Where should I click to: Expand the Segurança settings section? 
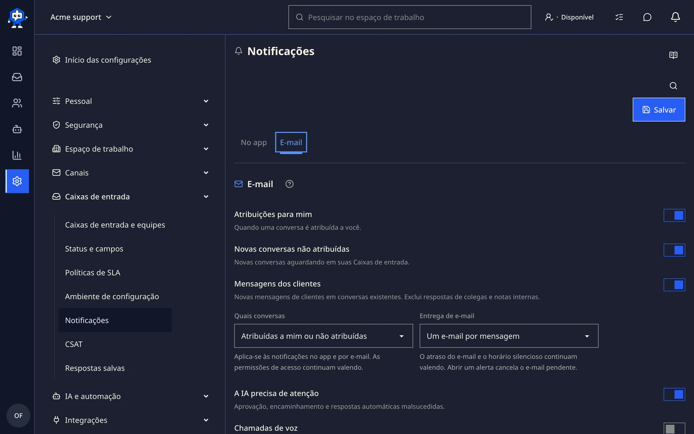coord(131,125)
